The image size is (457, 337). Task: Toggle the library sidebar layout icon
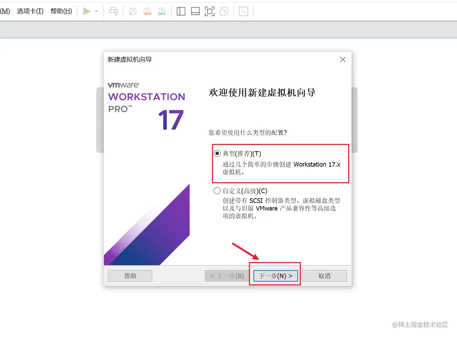point(181,12)
